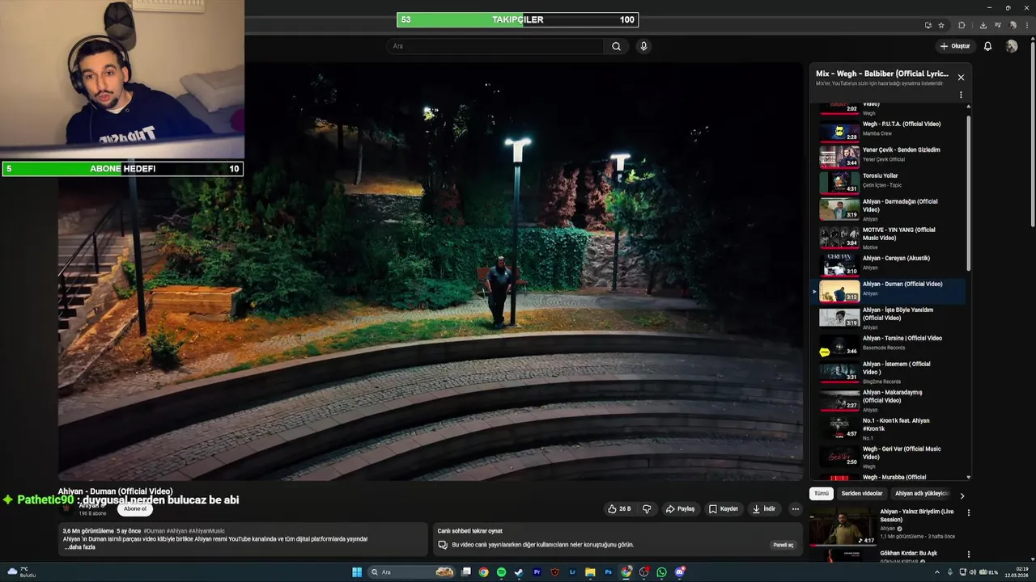Screen dimensions: 1036x582
Task: Select Ahiyan adlı yükleyiciden filter chip
Action: (921, 493)
